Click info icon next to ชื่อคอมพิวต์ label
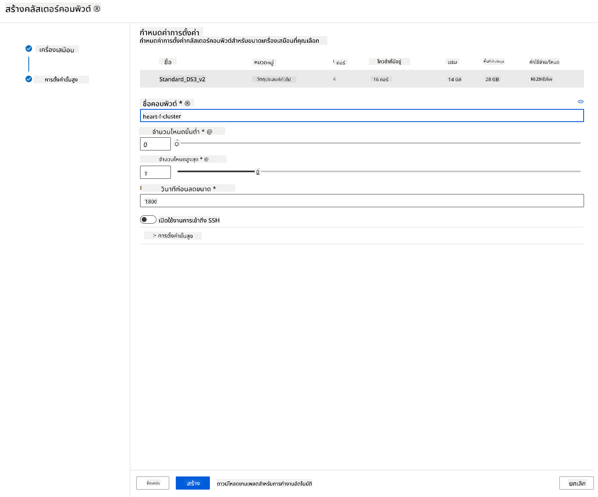Viewport: 598px width, 497px height. click(x=187, y=104)
